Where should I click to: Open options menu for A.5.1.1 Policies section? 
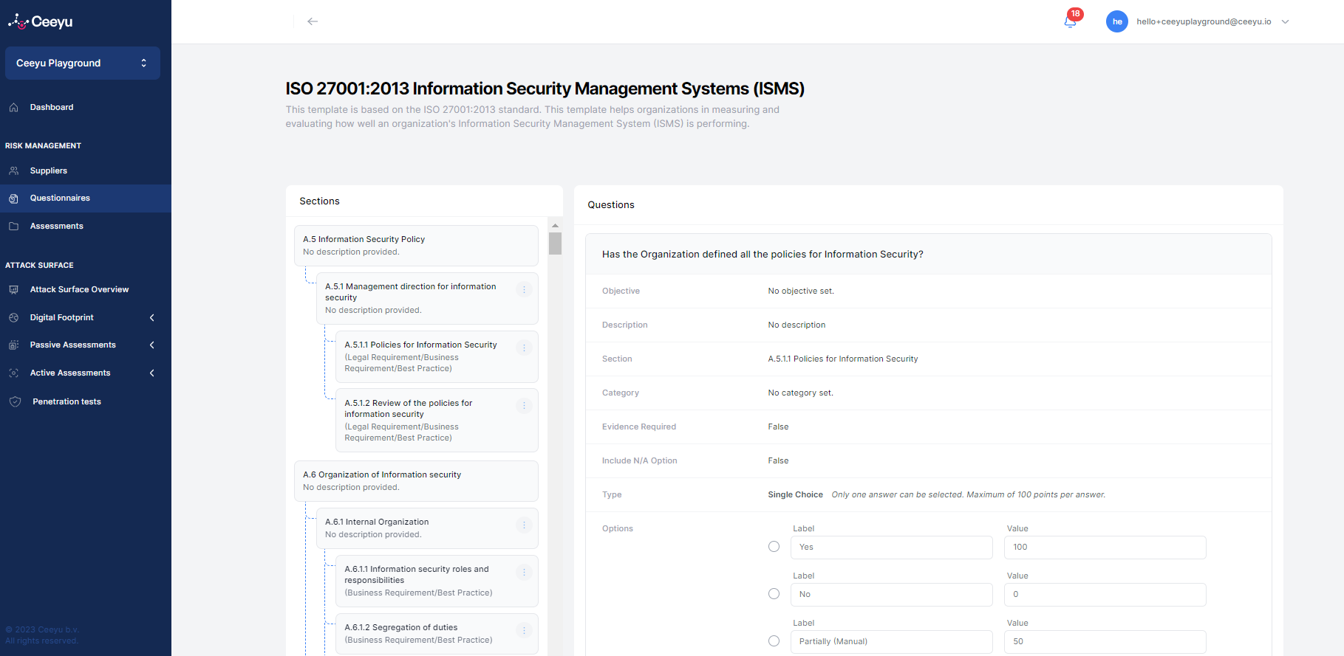524,348
